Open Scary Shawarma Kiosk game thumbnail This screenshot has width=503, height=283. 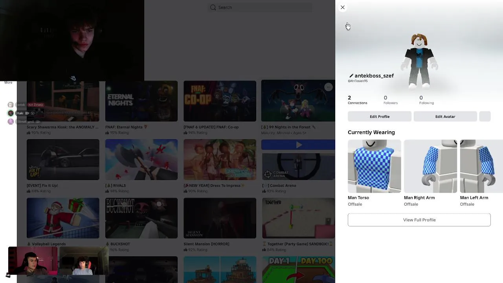63,101
